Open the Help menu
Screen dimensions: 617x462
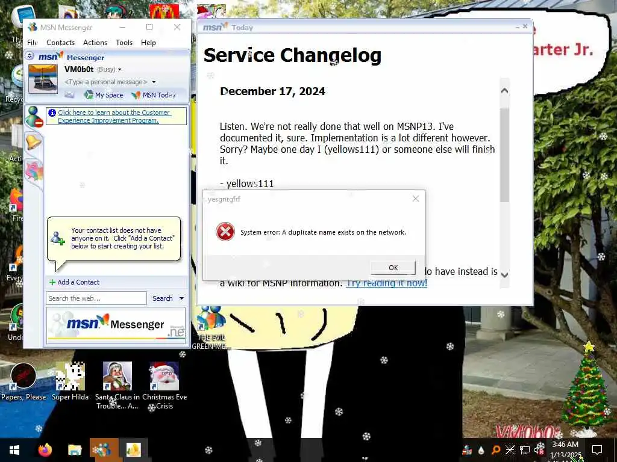(148, 43)
